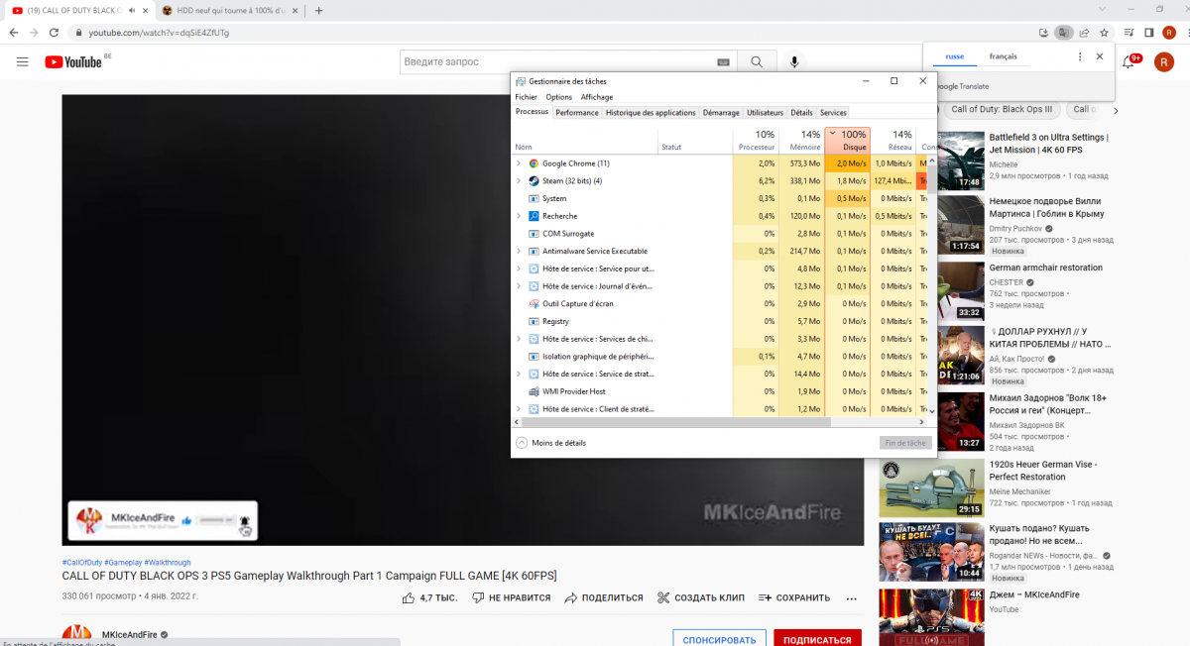Viewport: 1190px width, 646px height.
Task: Open Chrome side panel icon
Action: 1148,32
